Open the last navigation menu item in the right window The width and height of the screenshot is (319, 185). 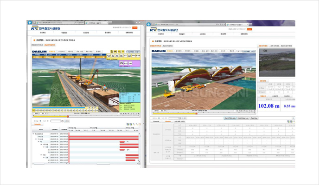244,34
